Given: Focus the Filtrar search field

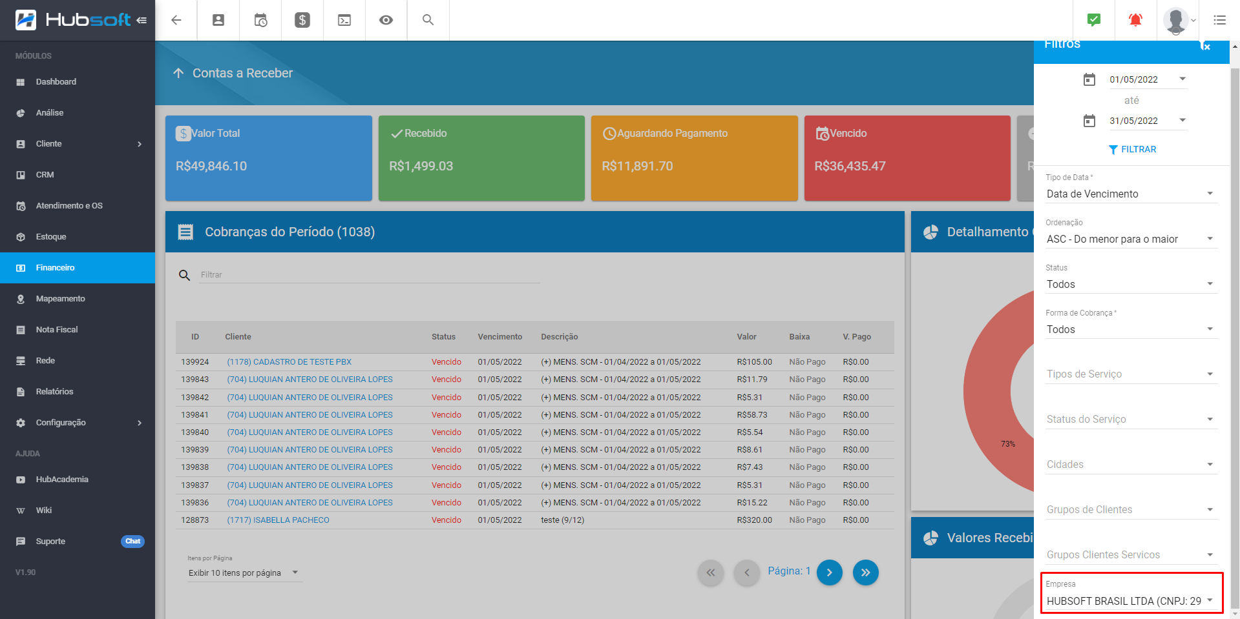Looking at the screenshot, I should pyautogui.click(x=370, y=275).
